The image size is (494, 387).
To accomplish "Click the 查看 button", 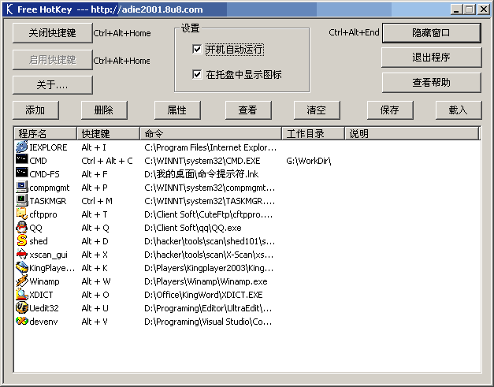I will pos(248,110).
